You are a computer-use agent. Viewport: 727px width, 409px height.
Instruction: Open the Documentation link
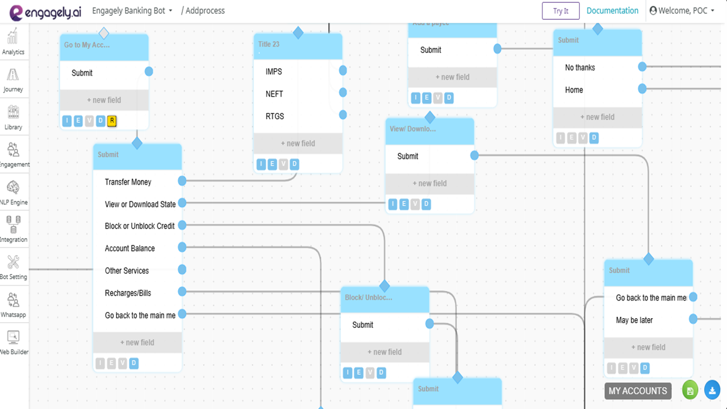coord(612,11)
